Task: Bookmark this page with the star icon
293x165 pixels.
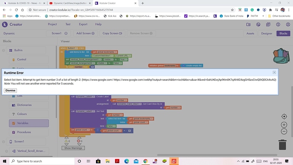Action: coord(232,10)
